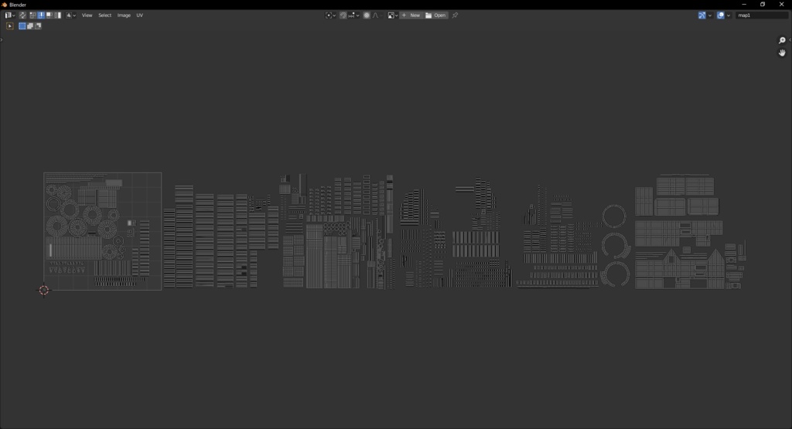Choose subtract selection mode

point(38,26)
